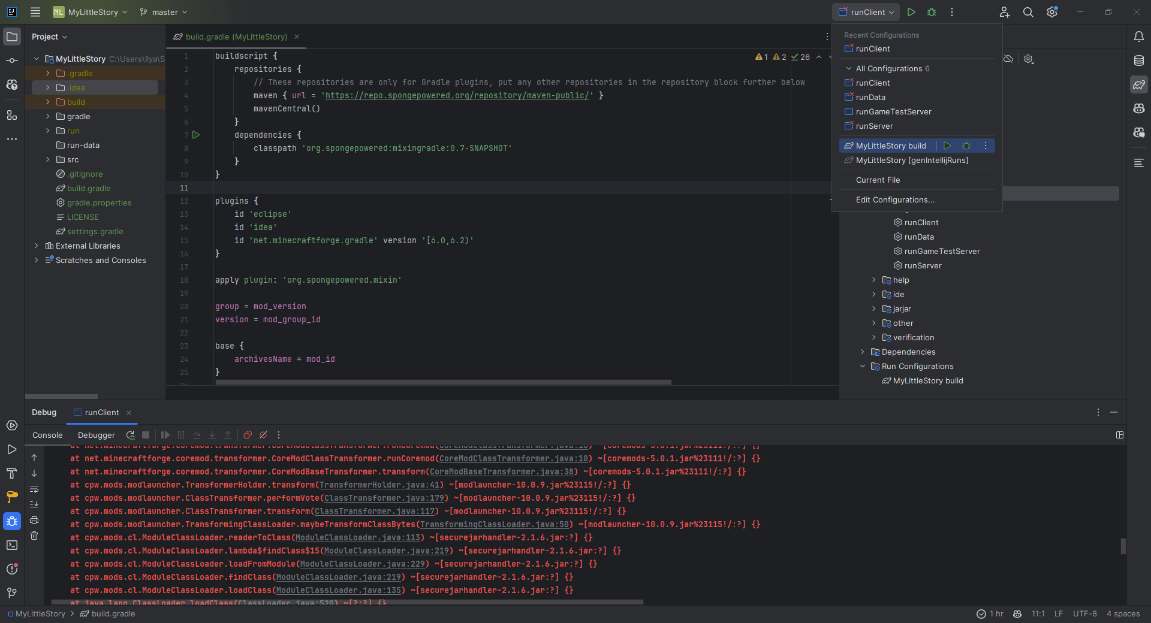Image resolution: width=1151 pixels, height=623 pixels.
Task: Select Edit Configurations... menu entry
Action: point(895,199)
